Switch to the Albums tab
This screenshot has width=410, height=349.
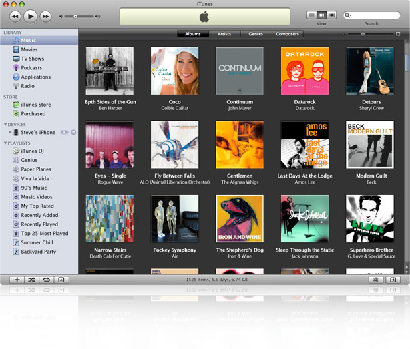(x=193, y=34)
